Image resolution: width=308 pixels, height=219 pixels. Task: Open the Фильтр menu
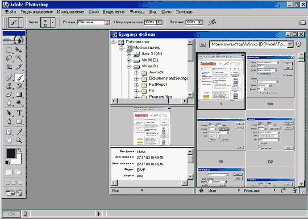(137, 12)
